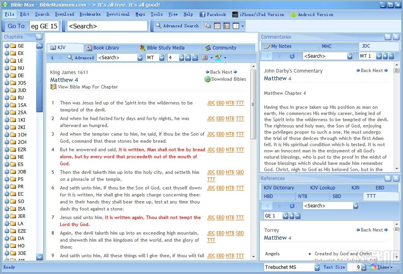The height and width of the screenshot is (274, 403).
Task: Click the back arrow in KJV toolbar
Action: click(52, 58)
